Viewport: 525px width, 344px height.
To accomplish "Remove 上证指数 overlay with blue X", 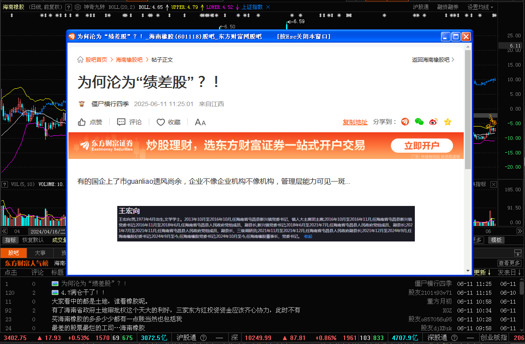I will pos(268,7).
